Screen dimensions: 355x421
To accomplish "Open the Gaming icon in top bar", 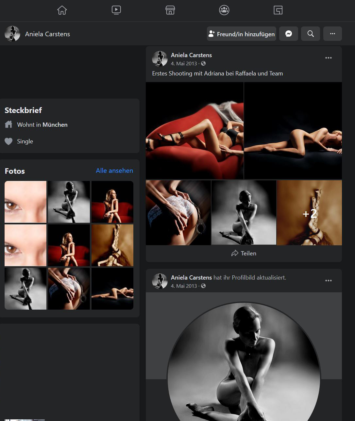I will [278, 10].
